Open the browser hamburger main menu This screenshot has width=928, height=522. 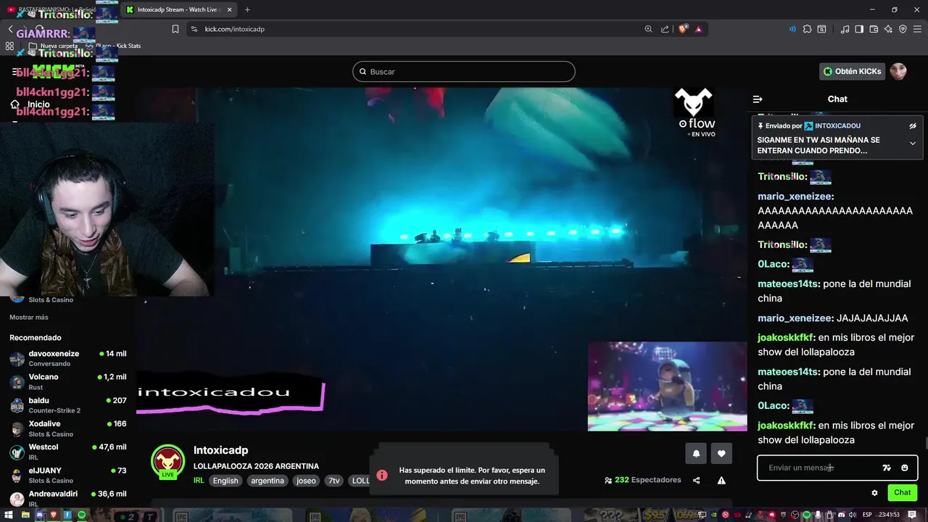(x=917, y=29)
